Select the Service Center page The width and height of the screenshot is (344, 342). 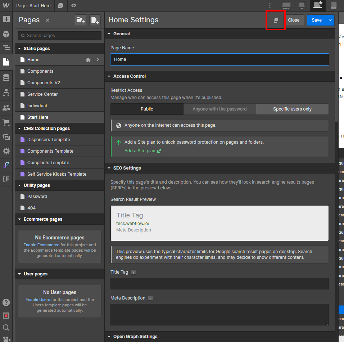pos(60,94)
